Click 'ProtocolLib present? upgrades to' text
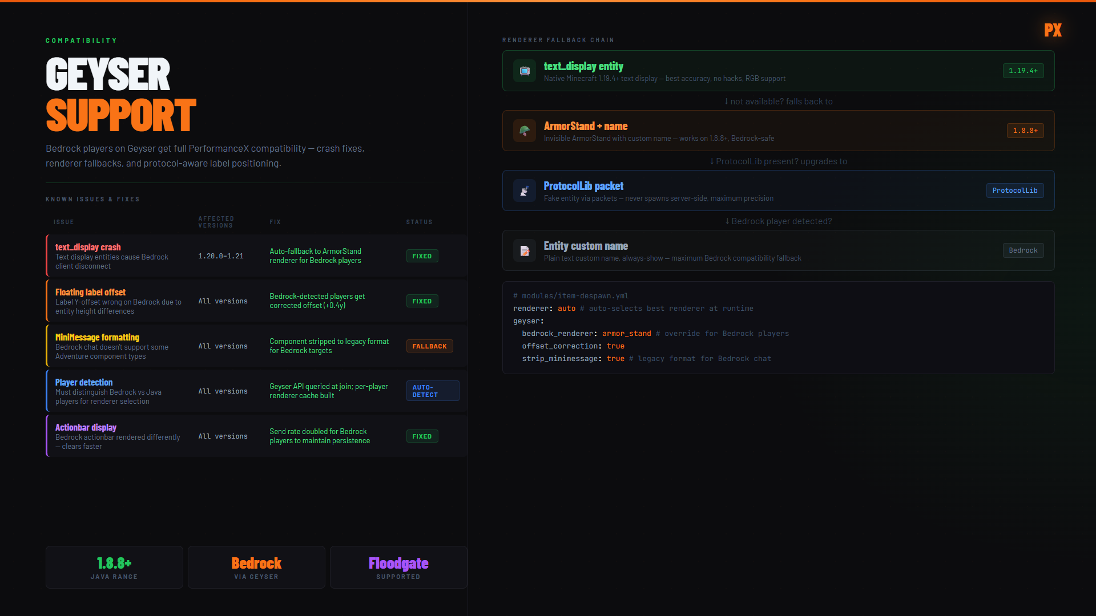This screenshot has height=616, width=1096. (x=779, y=161)
